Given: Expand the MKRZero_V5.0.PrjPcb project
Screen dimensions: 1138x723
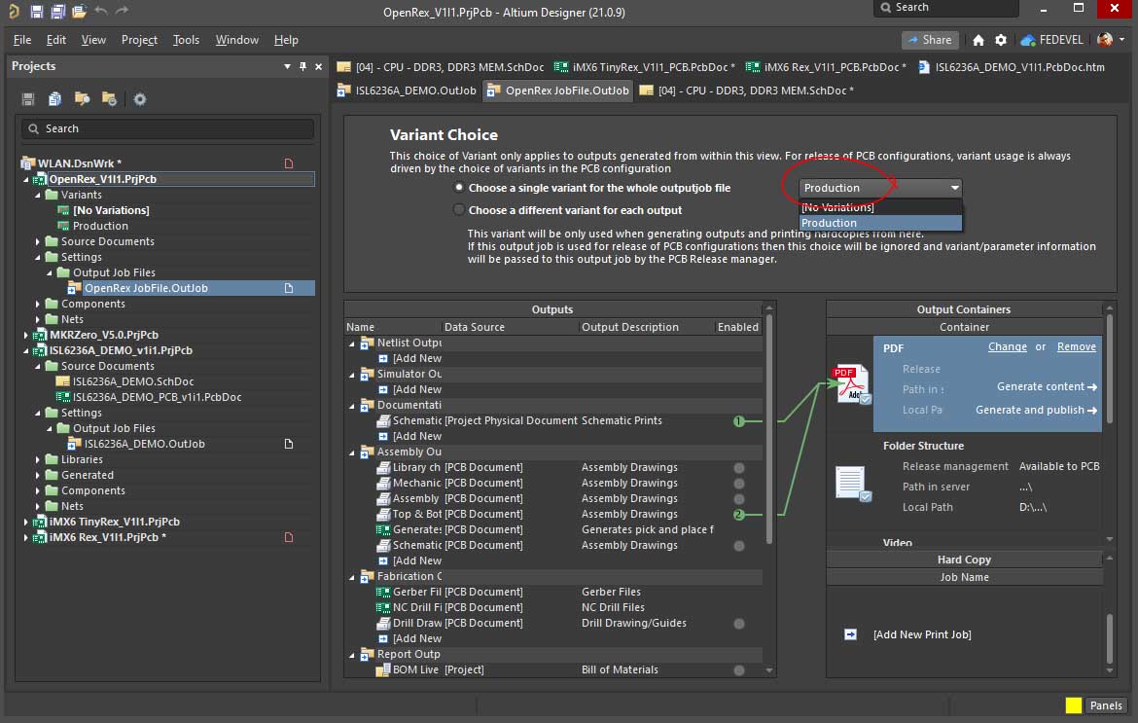Looking at the screenshot, I should coord(27,335).
